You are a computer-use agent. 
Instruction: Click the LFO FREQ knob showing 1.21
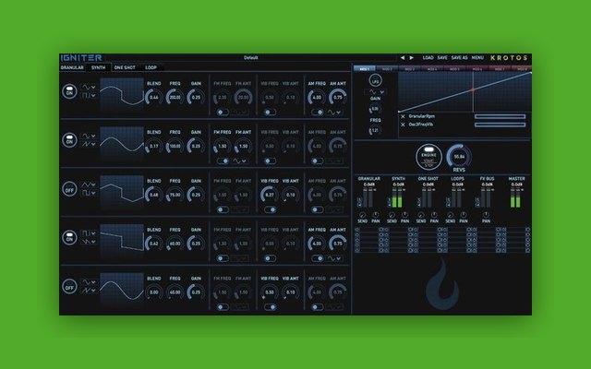click(375, 131)
